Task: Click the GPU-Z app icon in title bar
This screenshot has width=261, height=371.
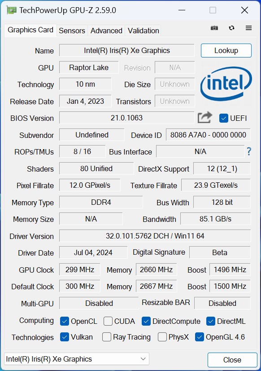Action: coord(11,10)
